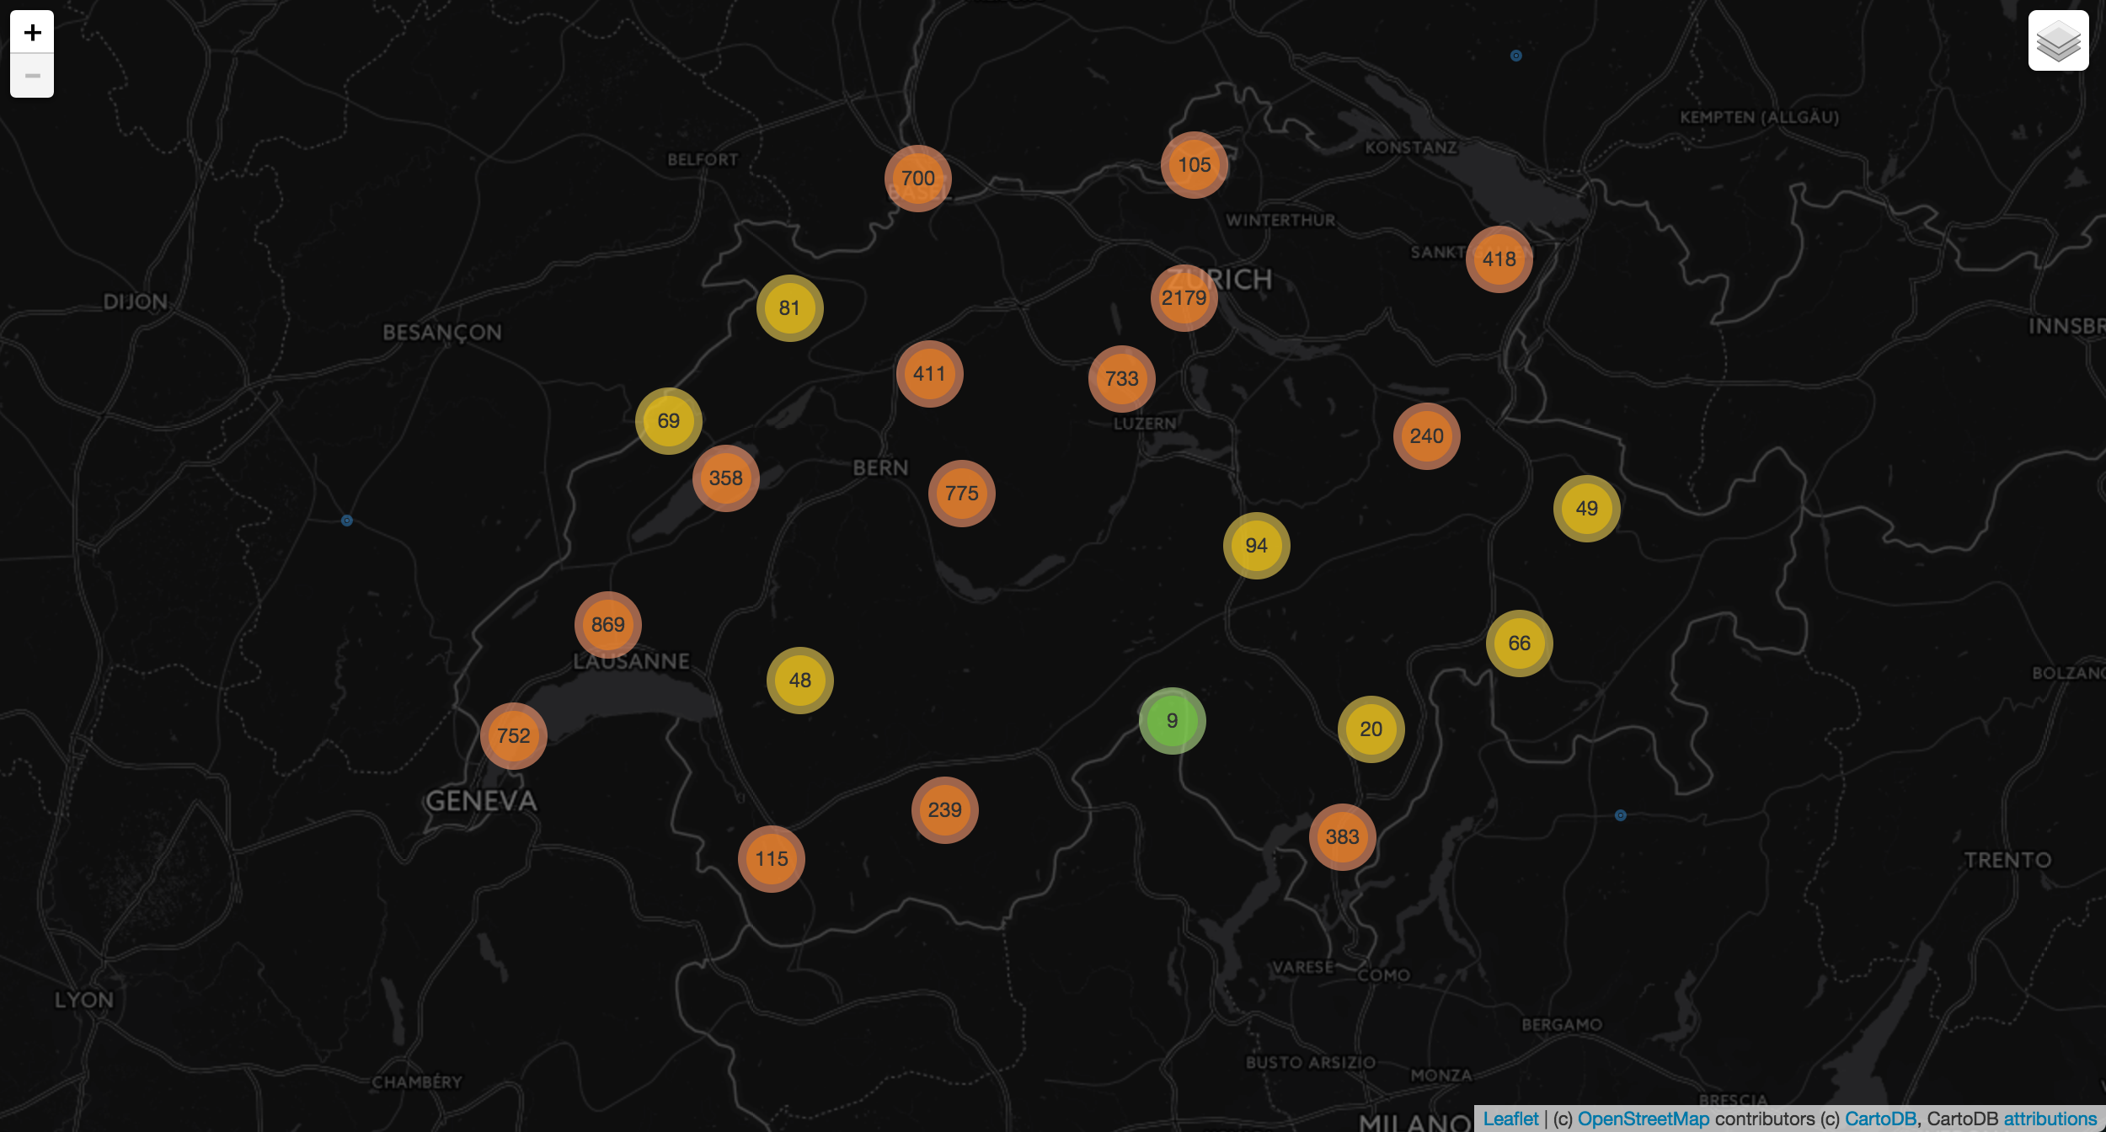Open the 733 cluster above Luzern
Image resolution: width=2106 pixels, height=1132 pixels.
pyautogui.click(x=1121, y=378)
